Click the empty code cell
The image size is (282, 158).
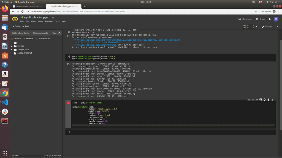170,132
